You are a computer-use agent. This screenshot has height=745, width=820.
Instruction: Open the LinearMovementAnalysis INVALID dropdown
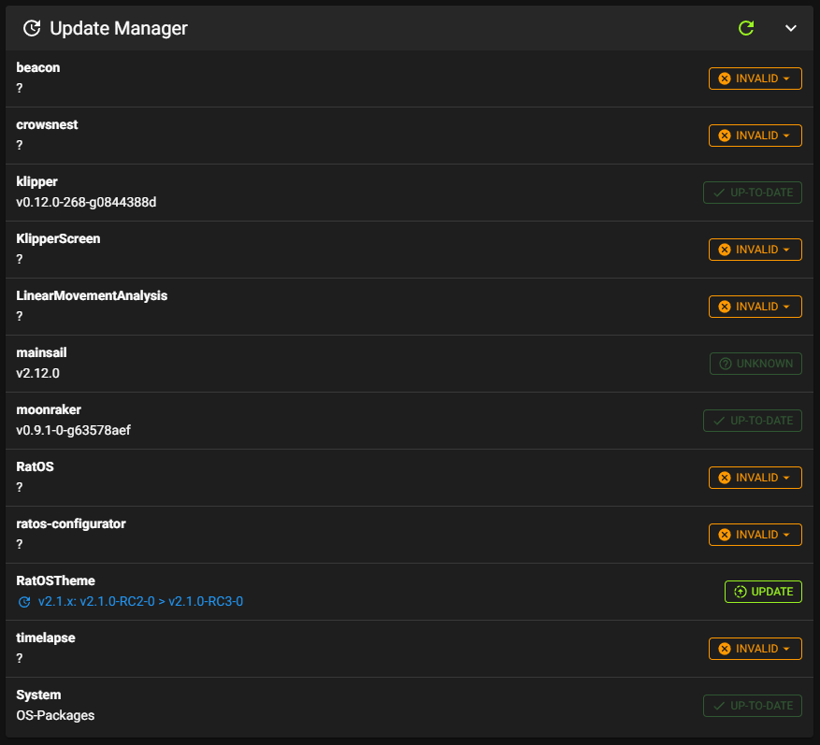tap(755, 307)
